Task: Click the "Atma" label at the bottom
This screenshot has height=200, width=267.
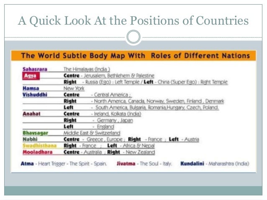Action: coord(27,164)
